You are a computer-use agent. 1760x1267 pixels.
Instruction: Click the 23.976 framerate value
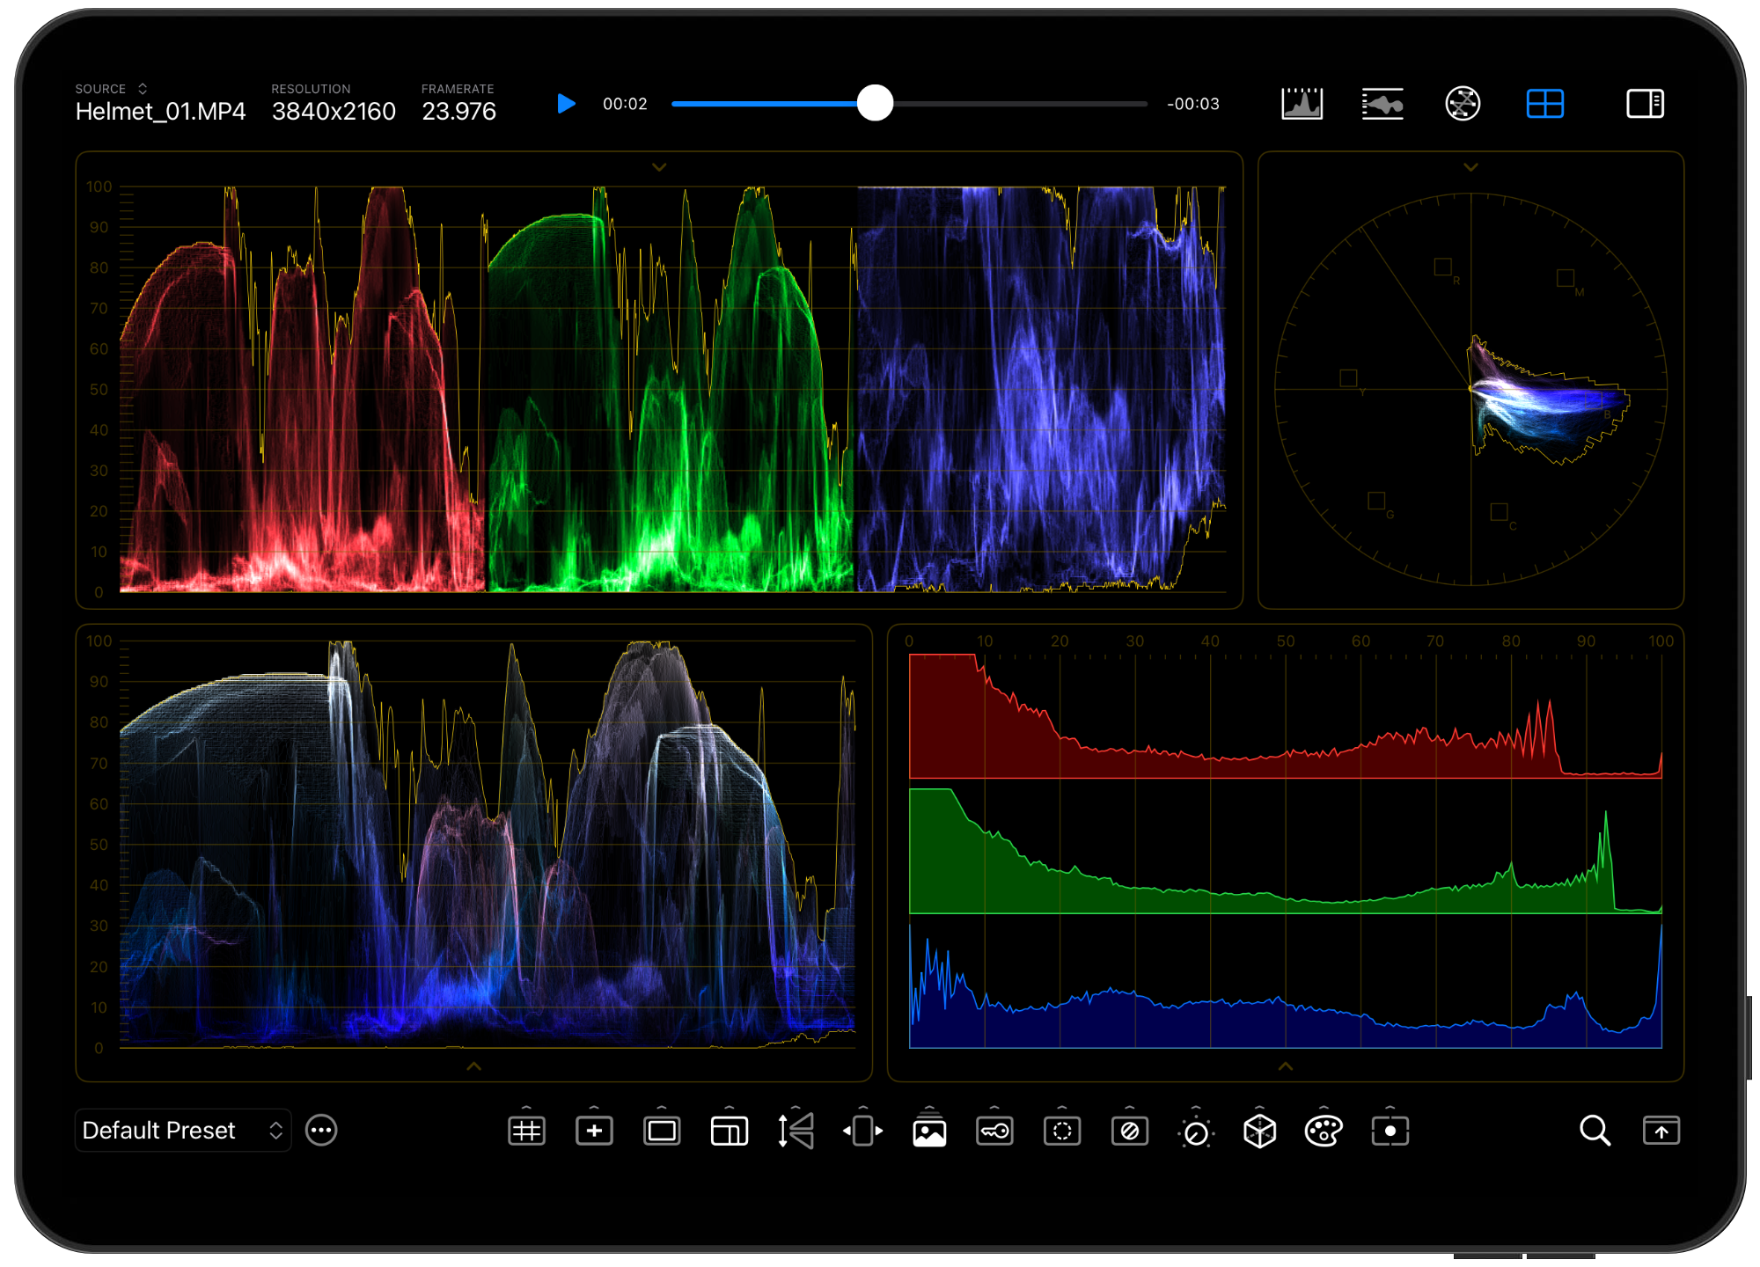click(x=458, y=112)
